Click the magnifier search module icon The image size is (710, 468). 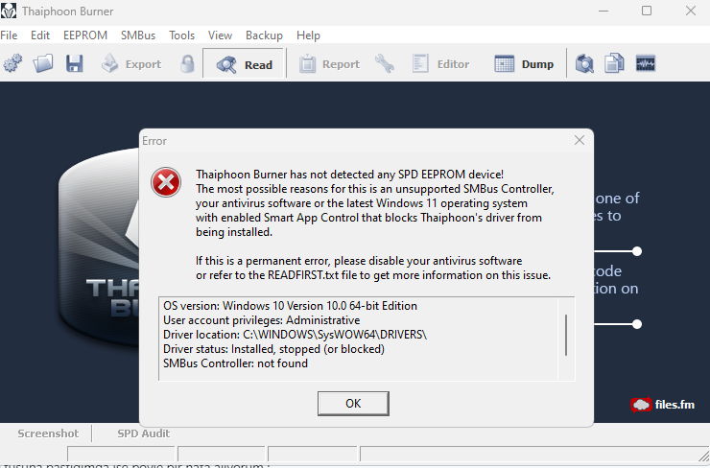pyautogui.click(x=584, y=64)
